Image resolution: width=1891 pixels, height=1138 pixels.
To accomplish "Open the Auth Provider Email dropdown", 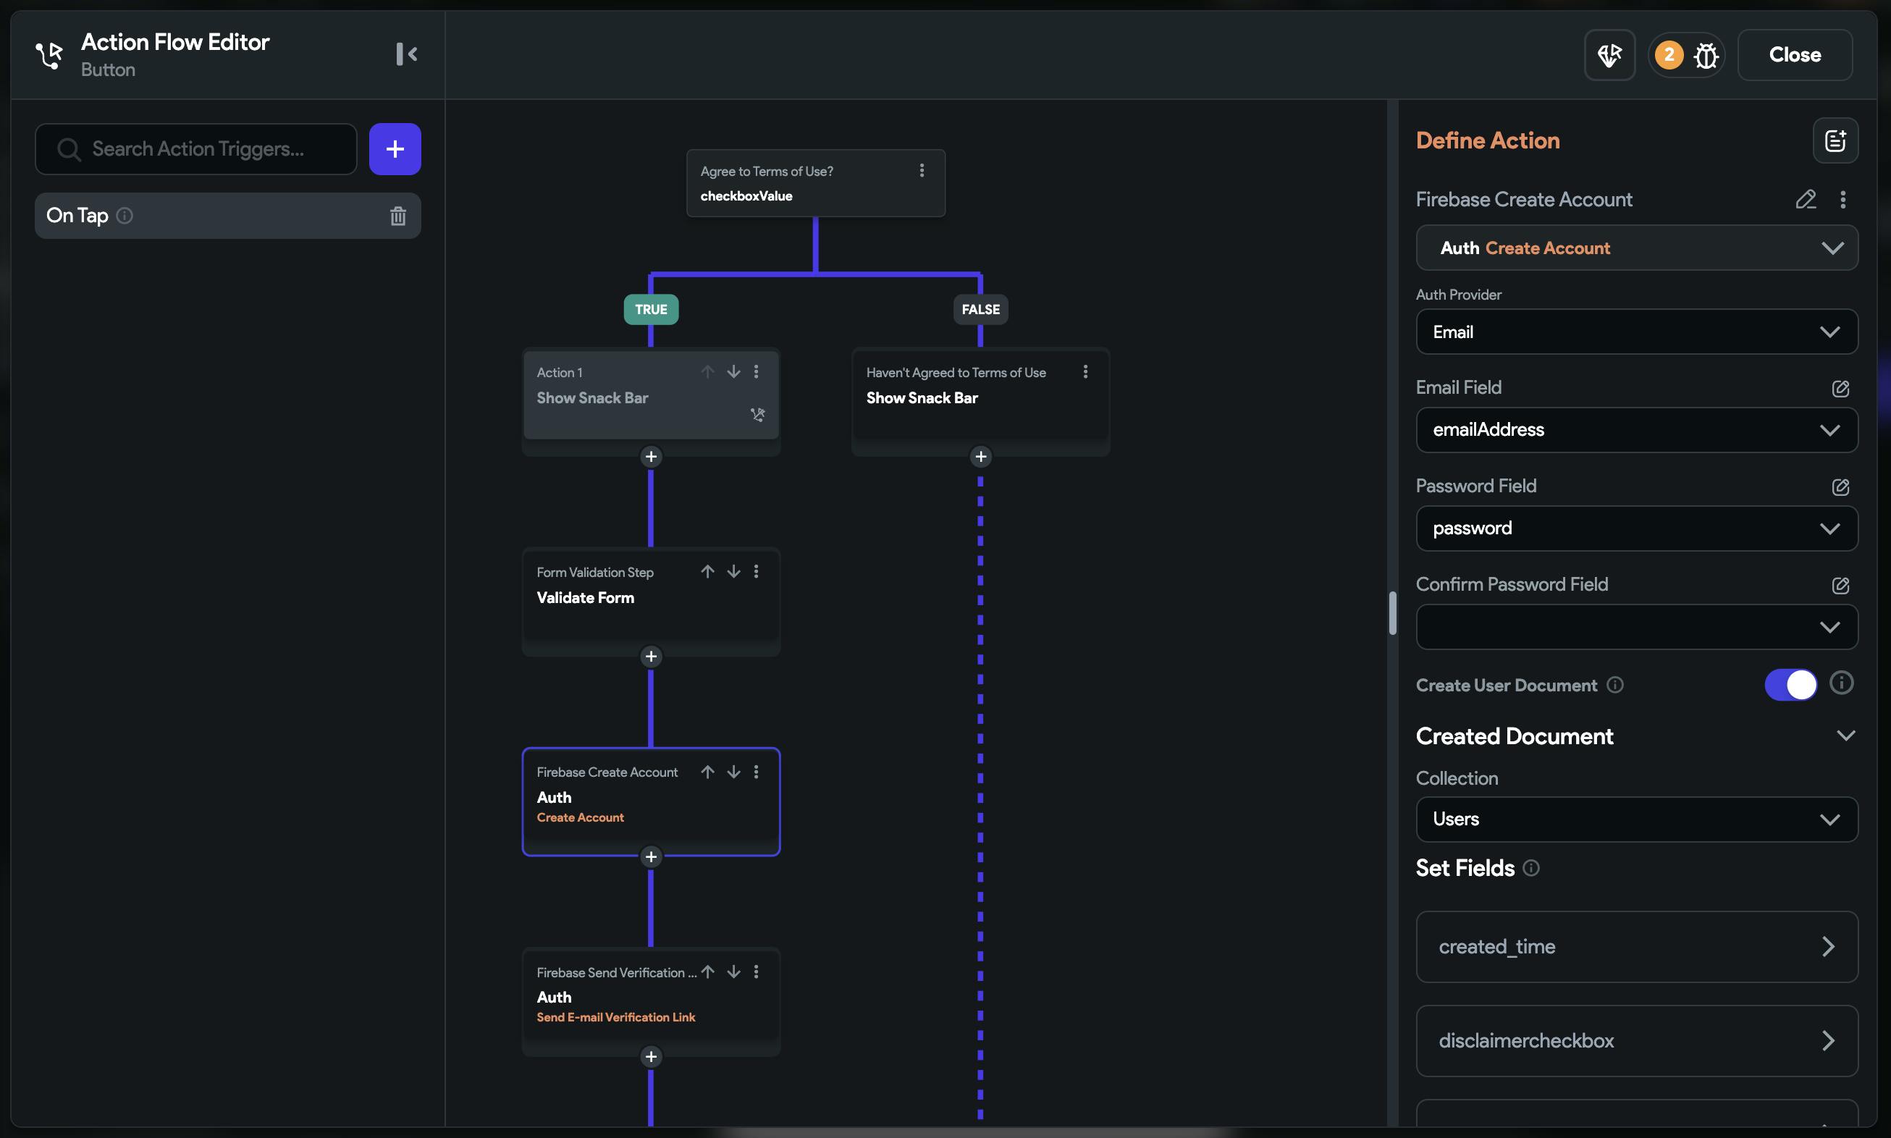I will point(1635,332).
